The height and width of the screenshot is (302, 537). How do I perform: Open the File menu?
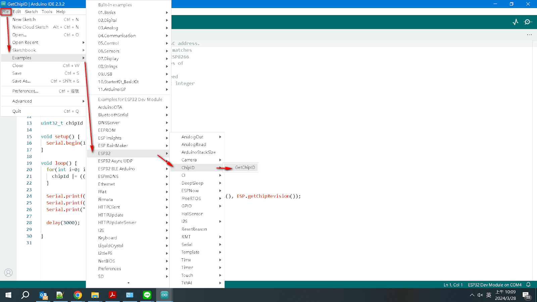6,11
